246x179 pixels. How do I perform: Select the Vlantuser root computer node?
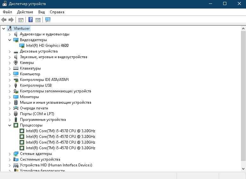tap(22, 28)
